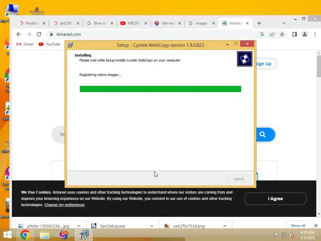This screenshot has width=321, height=241.
Task: Click network tray icon
Action: click(x=284, y=235)
